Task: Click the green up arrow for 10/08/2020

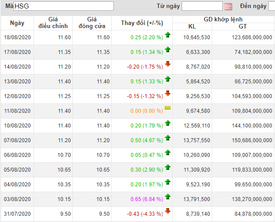Action: point(168,123)
